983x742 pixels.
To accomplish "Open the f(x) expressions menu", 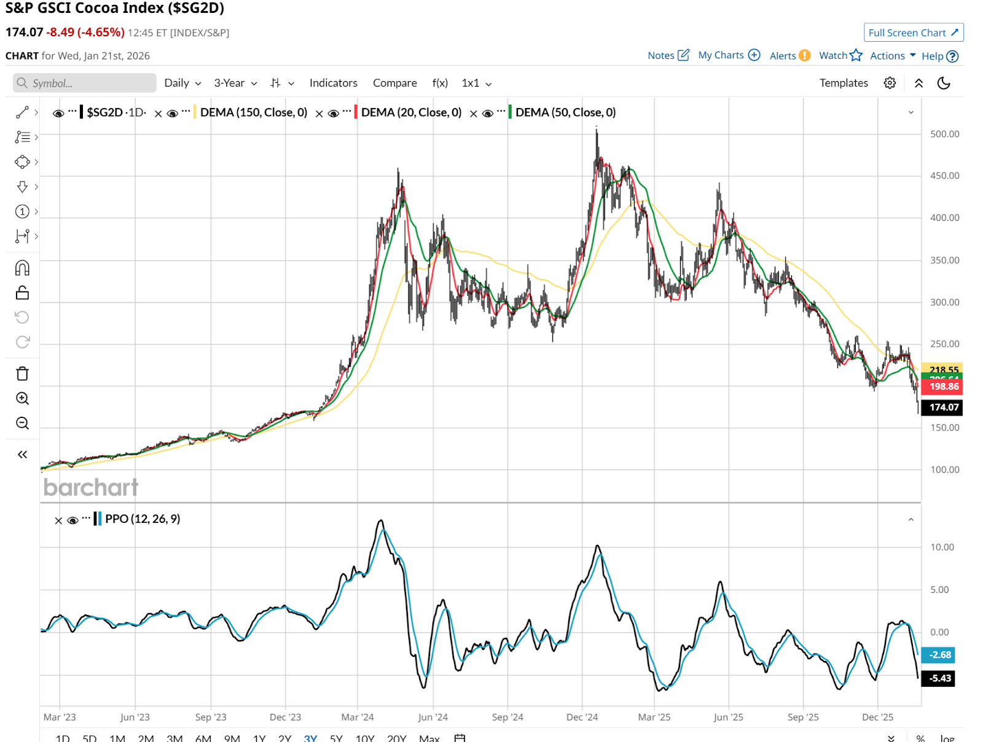I will coord(440,83).
